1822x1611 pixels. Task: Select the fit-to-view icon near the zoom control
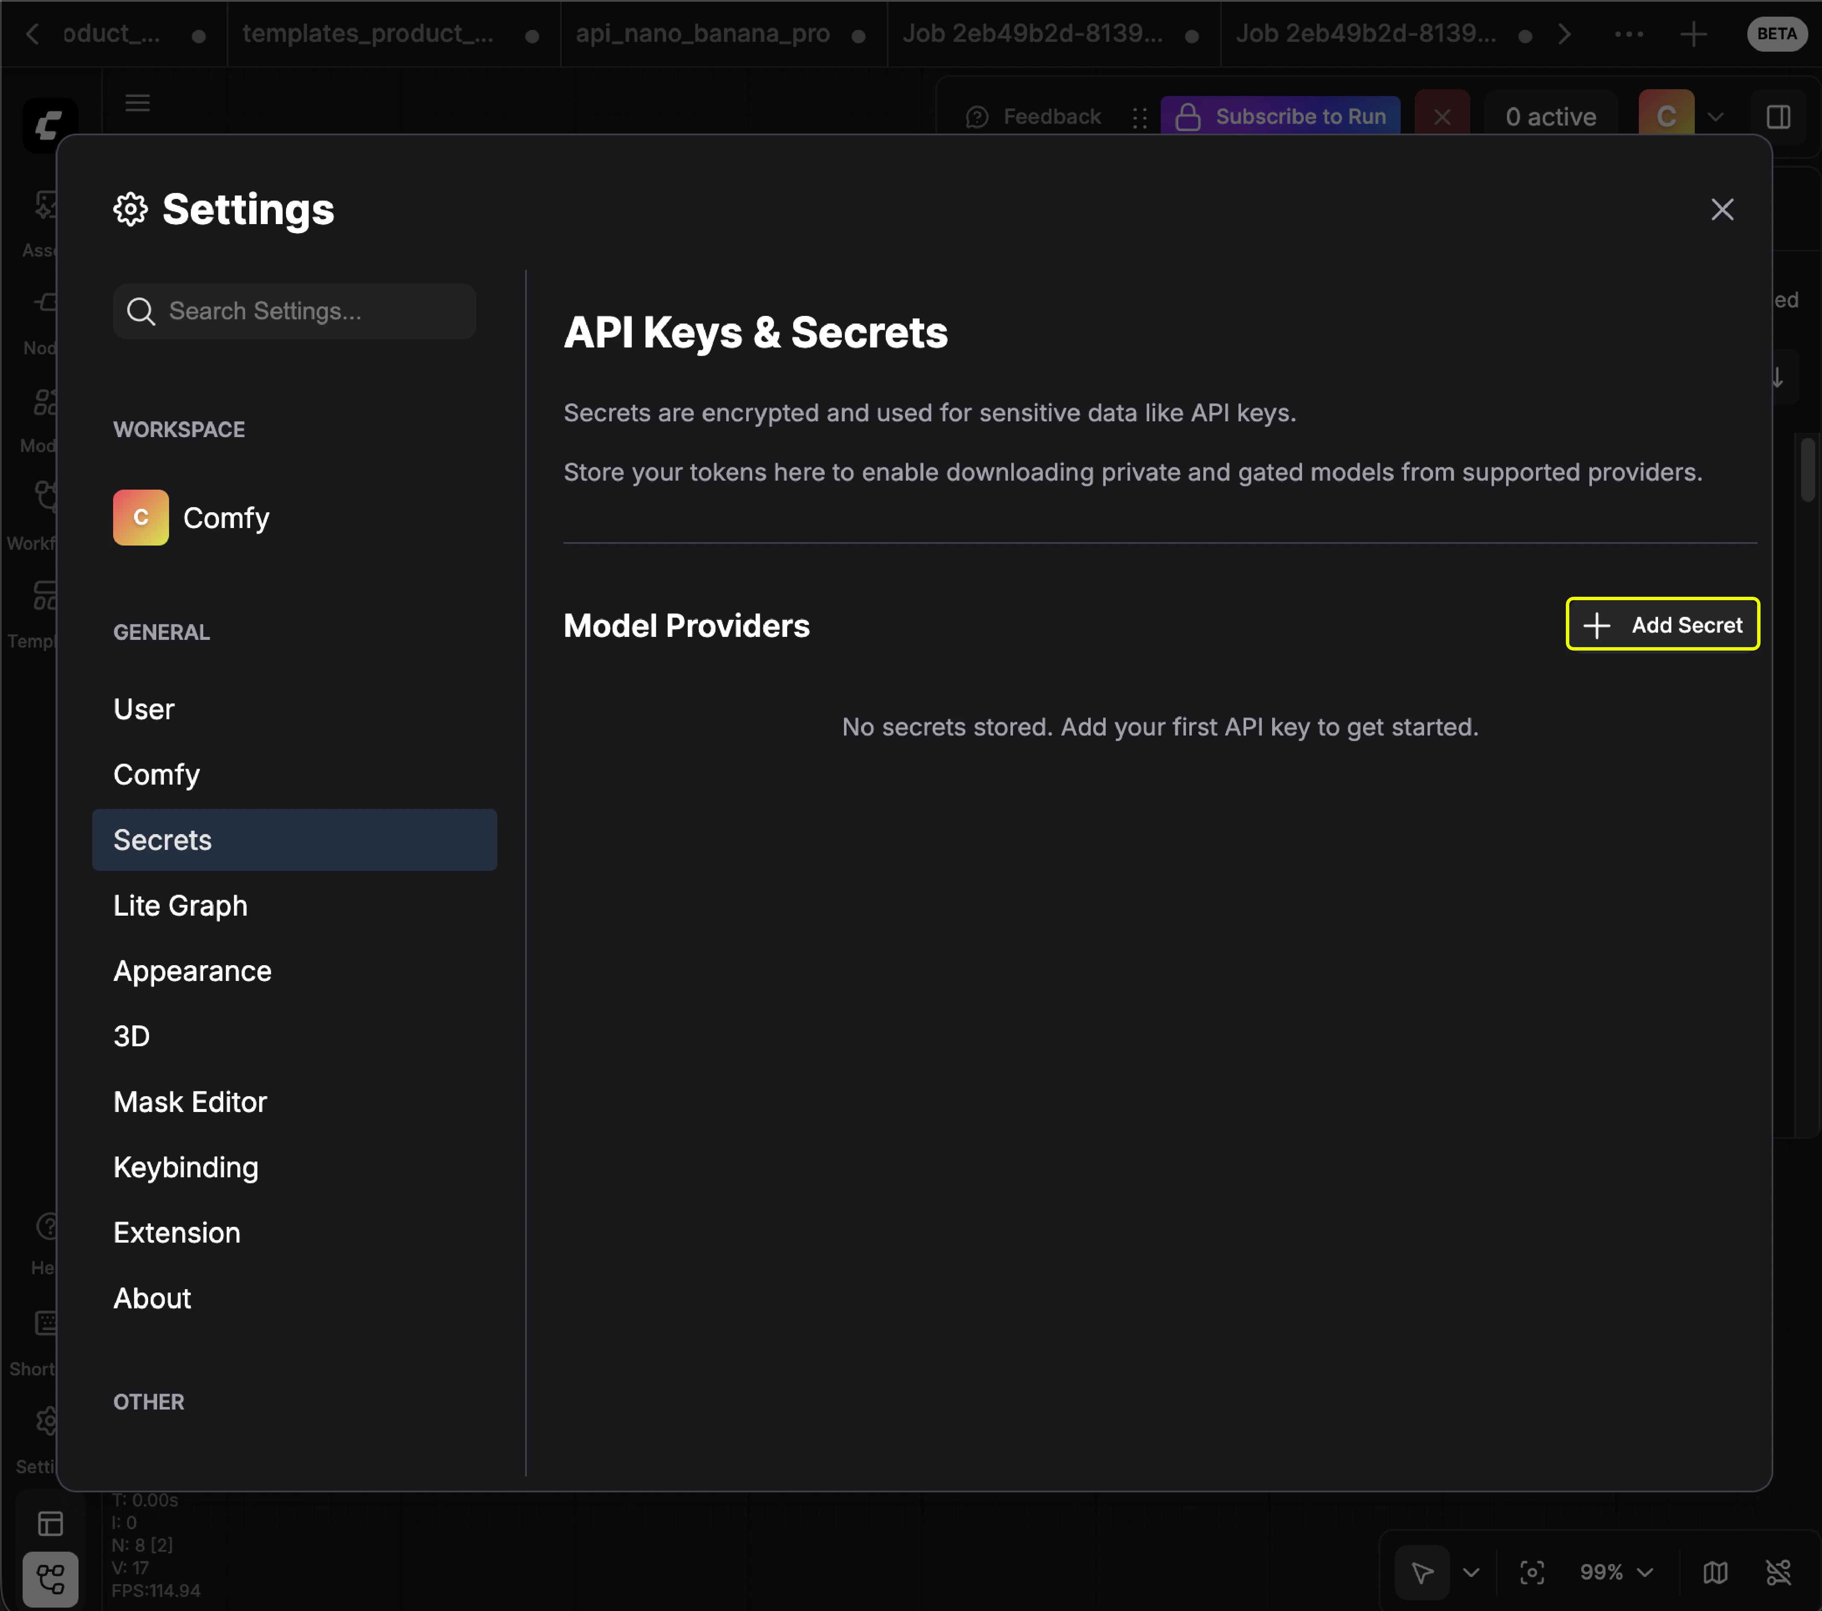pos(1533,1573)
